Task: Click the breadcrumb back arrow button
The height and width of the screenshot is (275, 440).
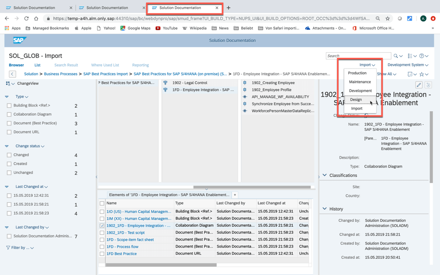Action: click(12, 74)
